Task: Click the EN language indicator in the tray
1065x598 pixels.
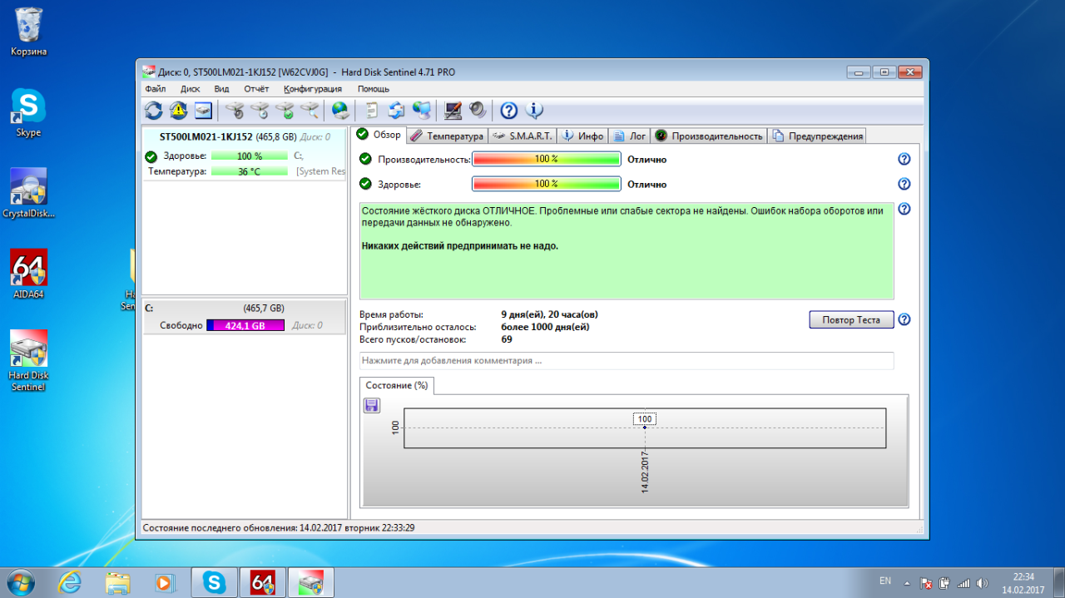Action: (x=885, y=581)
